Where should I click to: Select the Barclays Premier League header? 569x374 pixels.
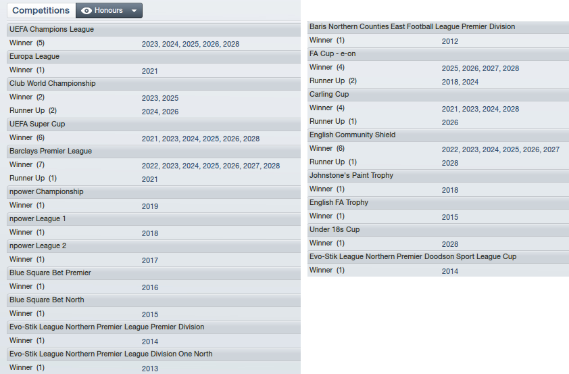[x=153, y=151]
